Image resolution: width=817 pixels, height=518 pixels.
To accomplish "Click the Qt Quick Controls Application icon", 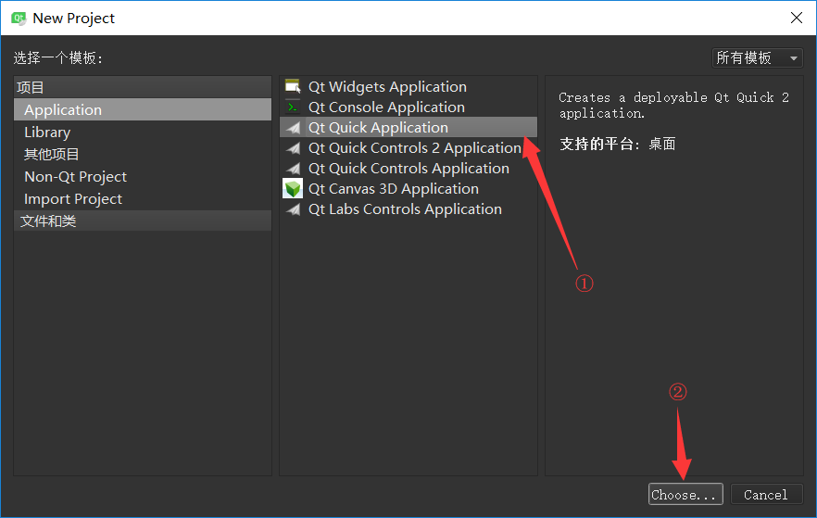I will [294, 169].
